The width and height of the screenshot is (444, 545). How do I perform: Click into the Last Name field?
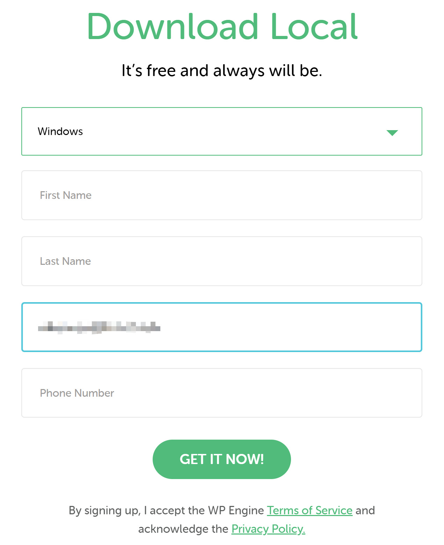pyautogui.click(x=221, y=261)
